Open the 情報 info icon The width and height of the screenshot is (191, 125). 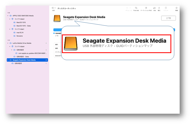tap(176, 8)
